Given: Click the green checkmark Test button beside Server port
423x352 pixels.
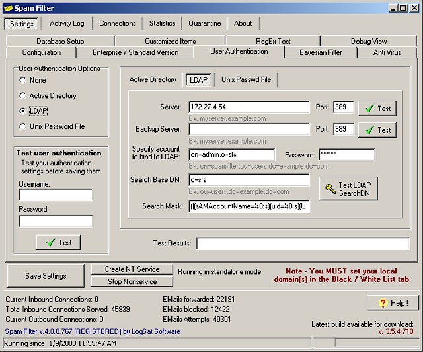Looking at the screenshot, I should 377,109.
